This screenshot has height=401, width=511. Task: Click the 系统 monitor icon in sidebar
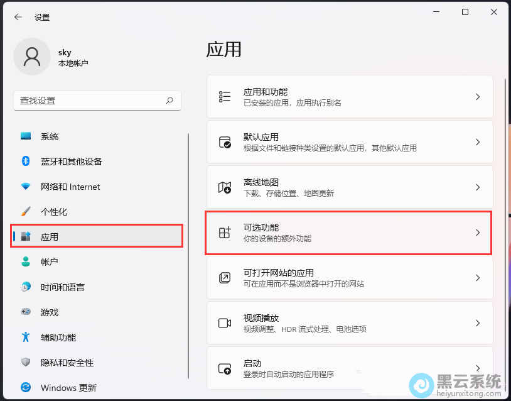[x=26, y=136]
